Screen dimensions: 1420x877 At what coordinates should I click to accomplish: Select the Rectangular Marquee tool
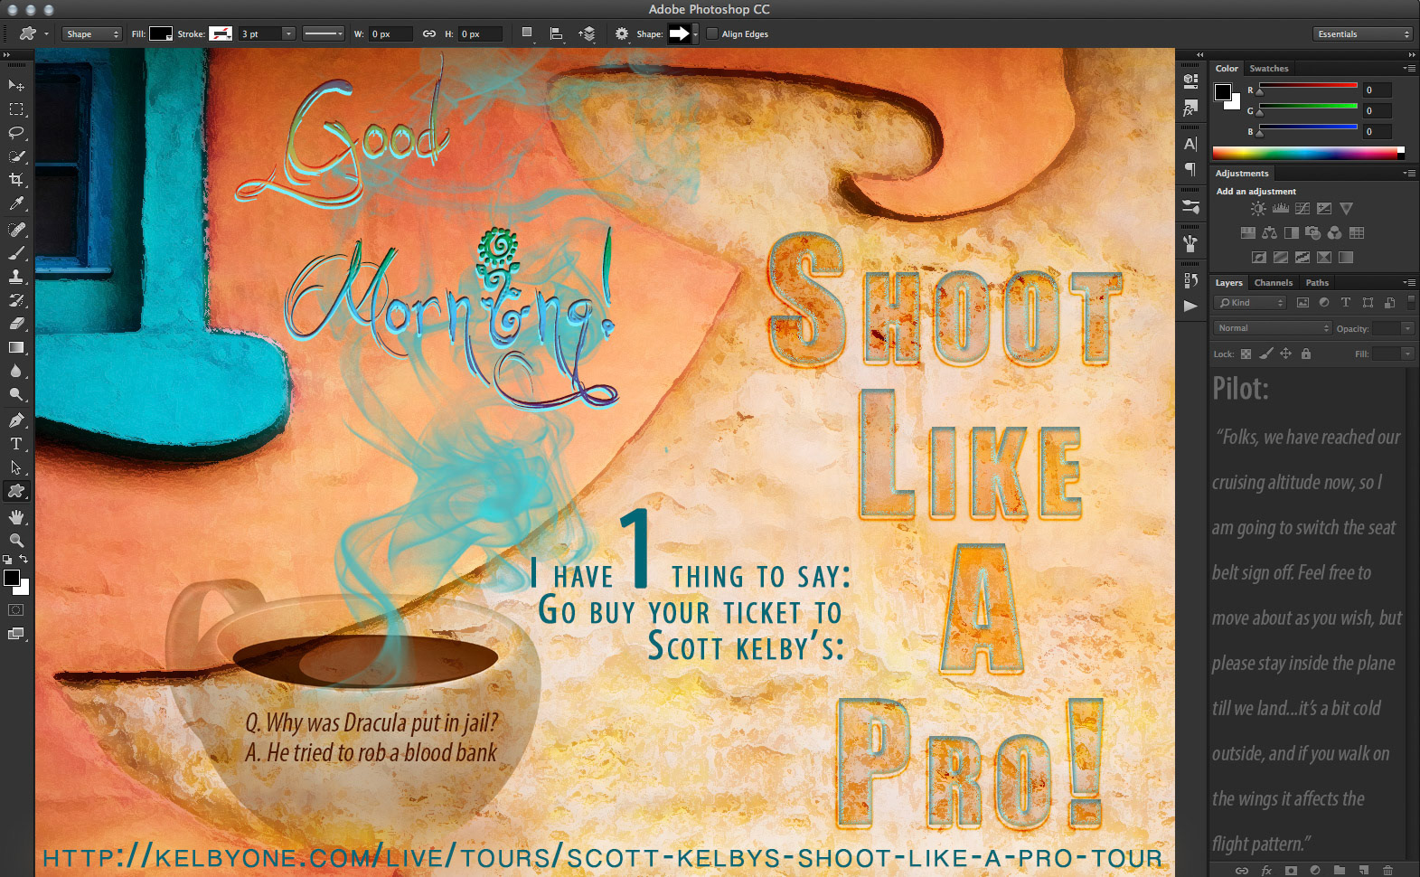pos(16,109)
